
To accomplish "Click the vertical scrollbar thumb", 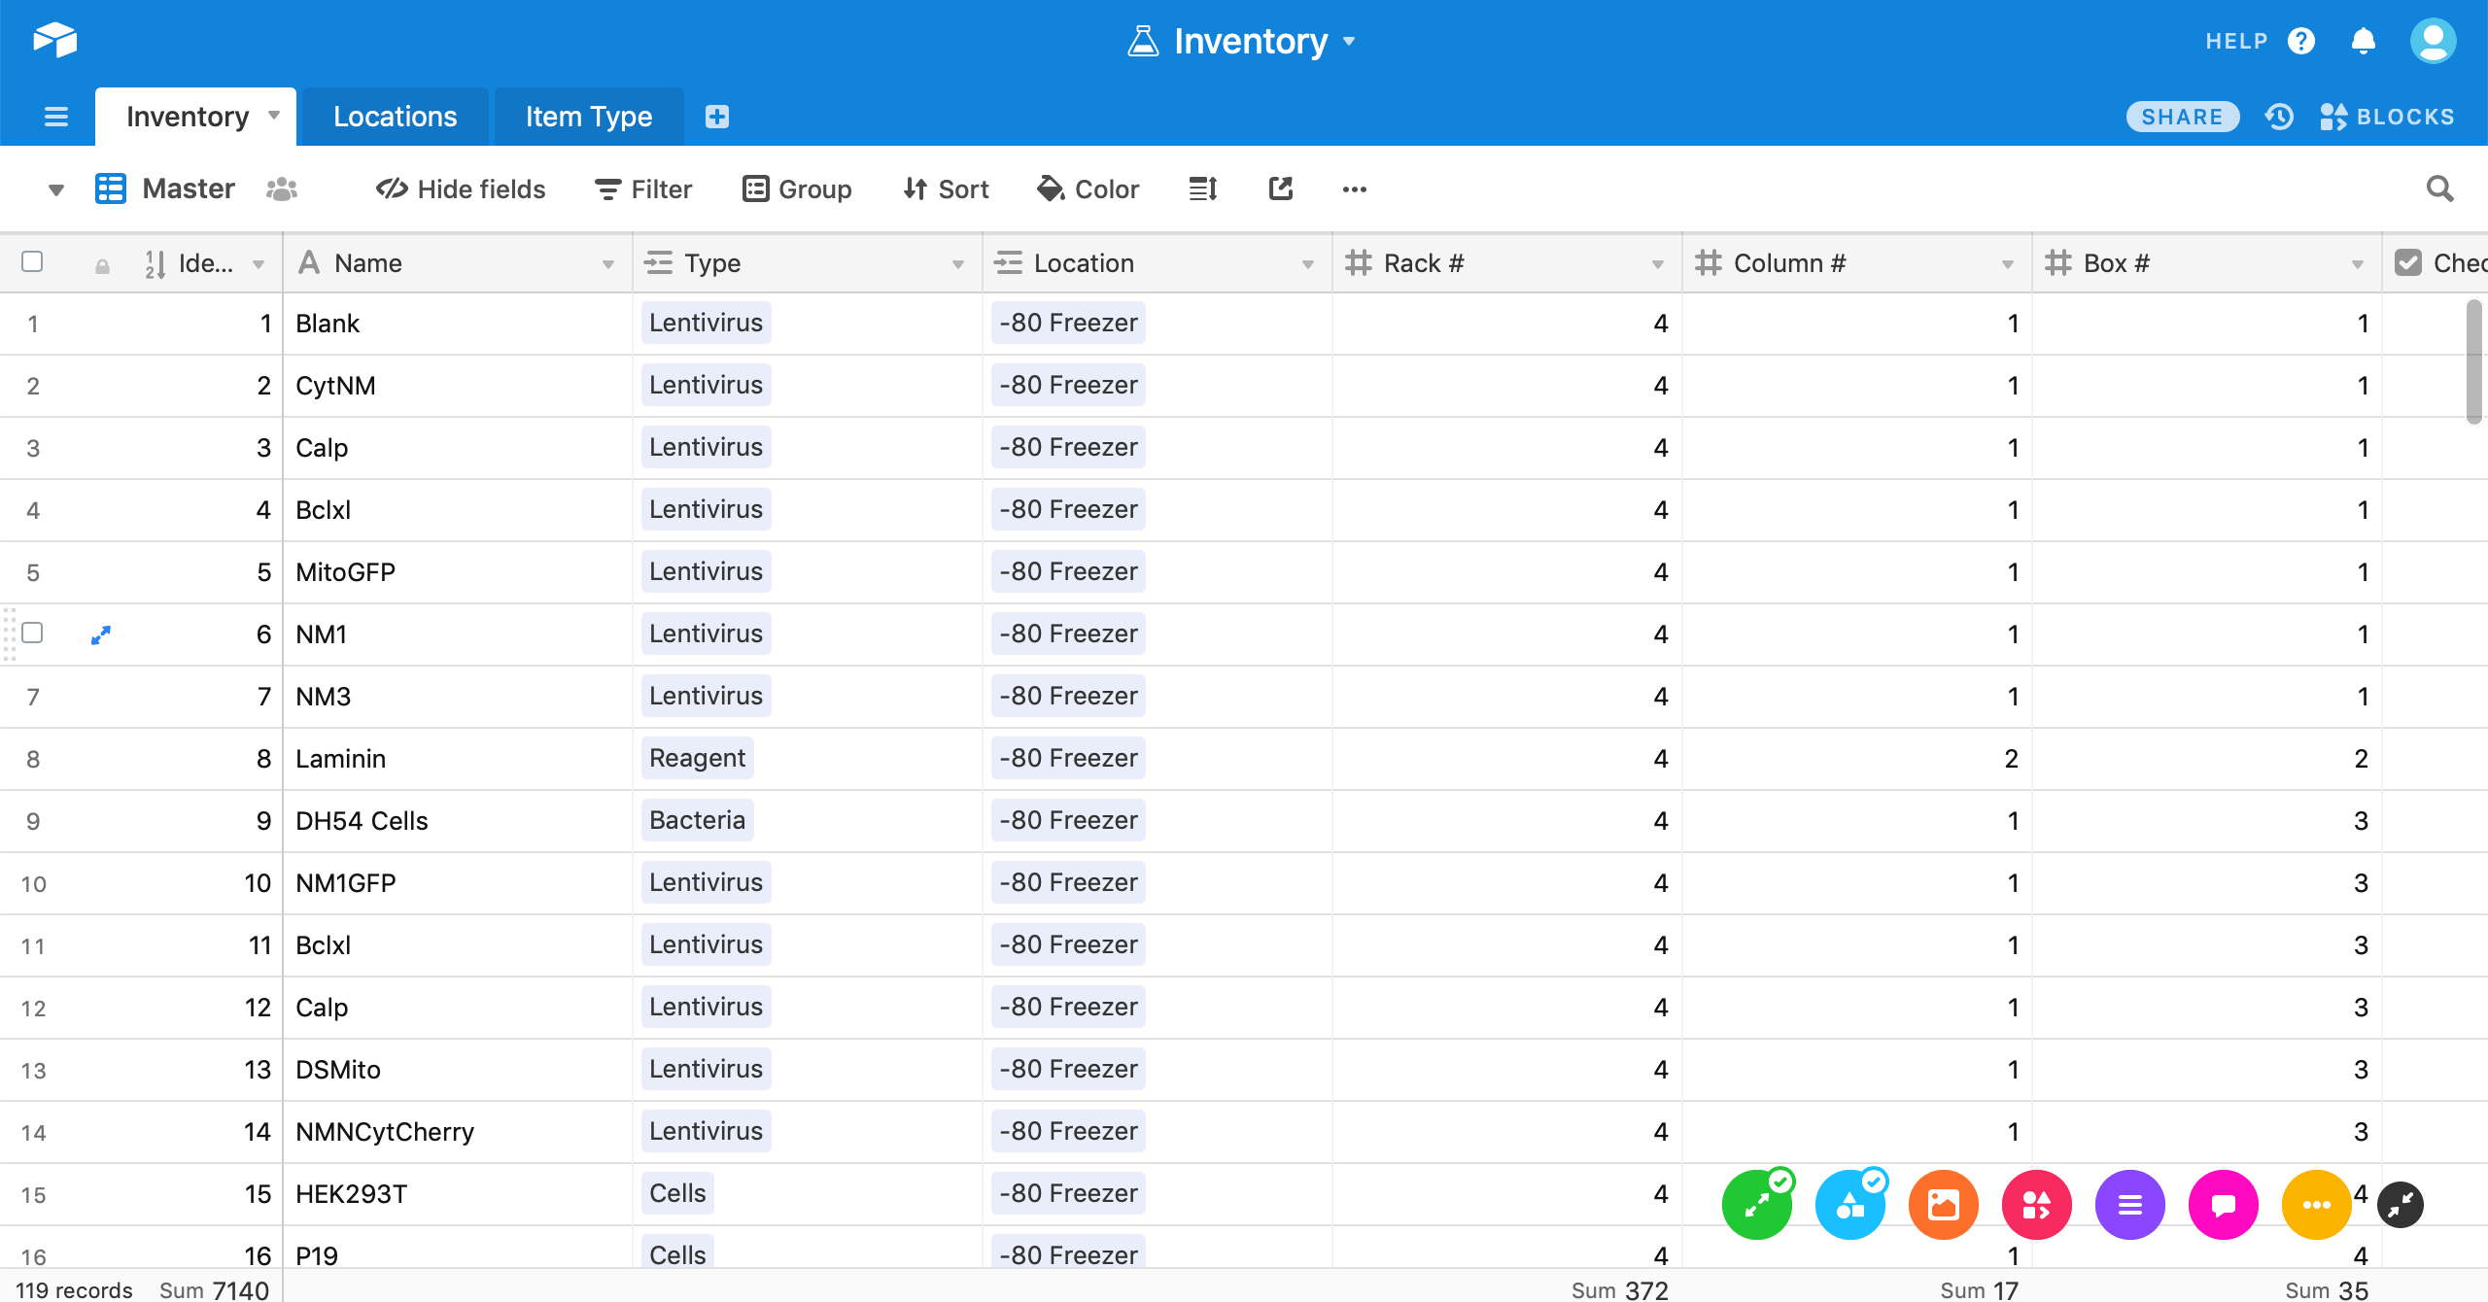I will tap(2473, 361).
